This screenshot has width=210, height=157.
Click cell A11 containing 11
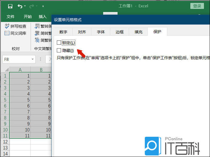coord(20,136)
